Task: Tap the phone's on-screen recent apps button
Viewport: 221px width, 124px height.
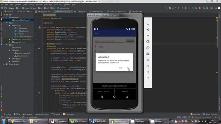Action: click(x=127, y=97)
